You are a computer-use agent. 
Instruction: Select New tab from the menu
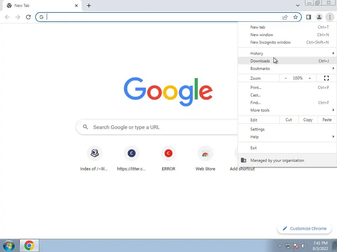pyautogui.click(x=287, y=27)
